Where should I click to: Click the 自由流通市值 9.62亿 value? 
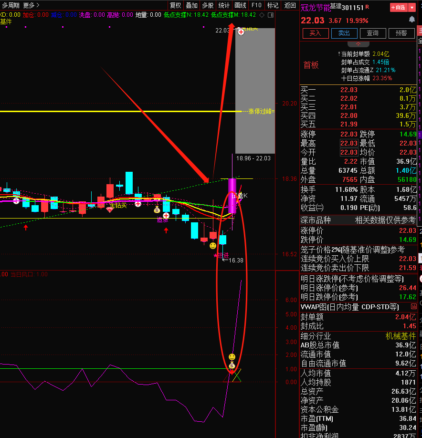pos(405,363)
